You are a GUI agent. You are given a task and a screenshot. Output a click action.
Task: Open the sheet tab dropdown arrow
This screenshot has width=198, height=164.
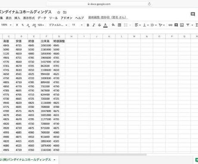55,160
